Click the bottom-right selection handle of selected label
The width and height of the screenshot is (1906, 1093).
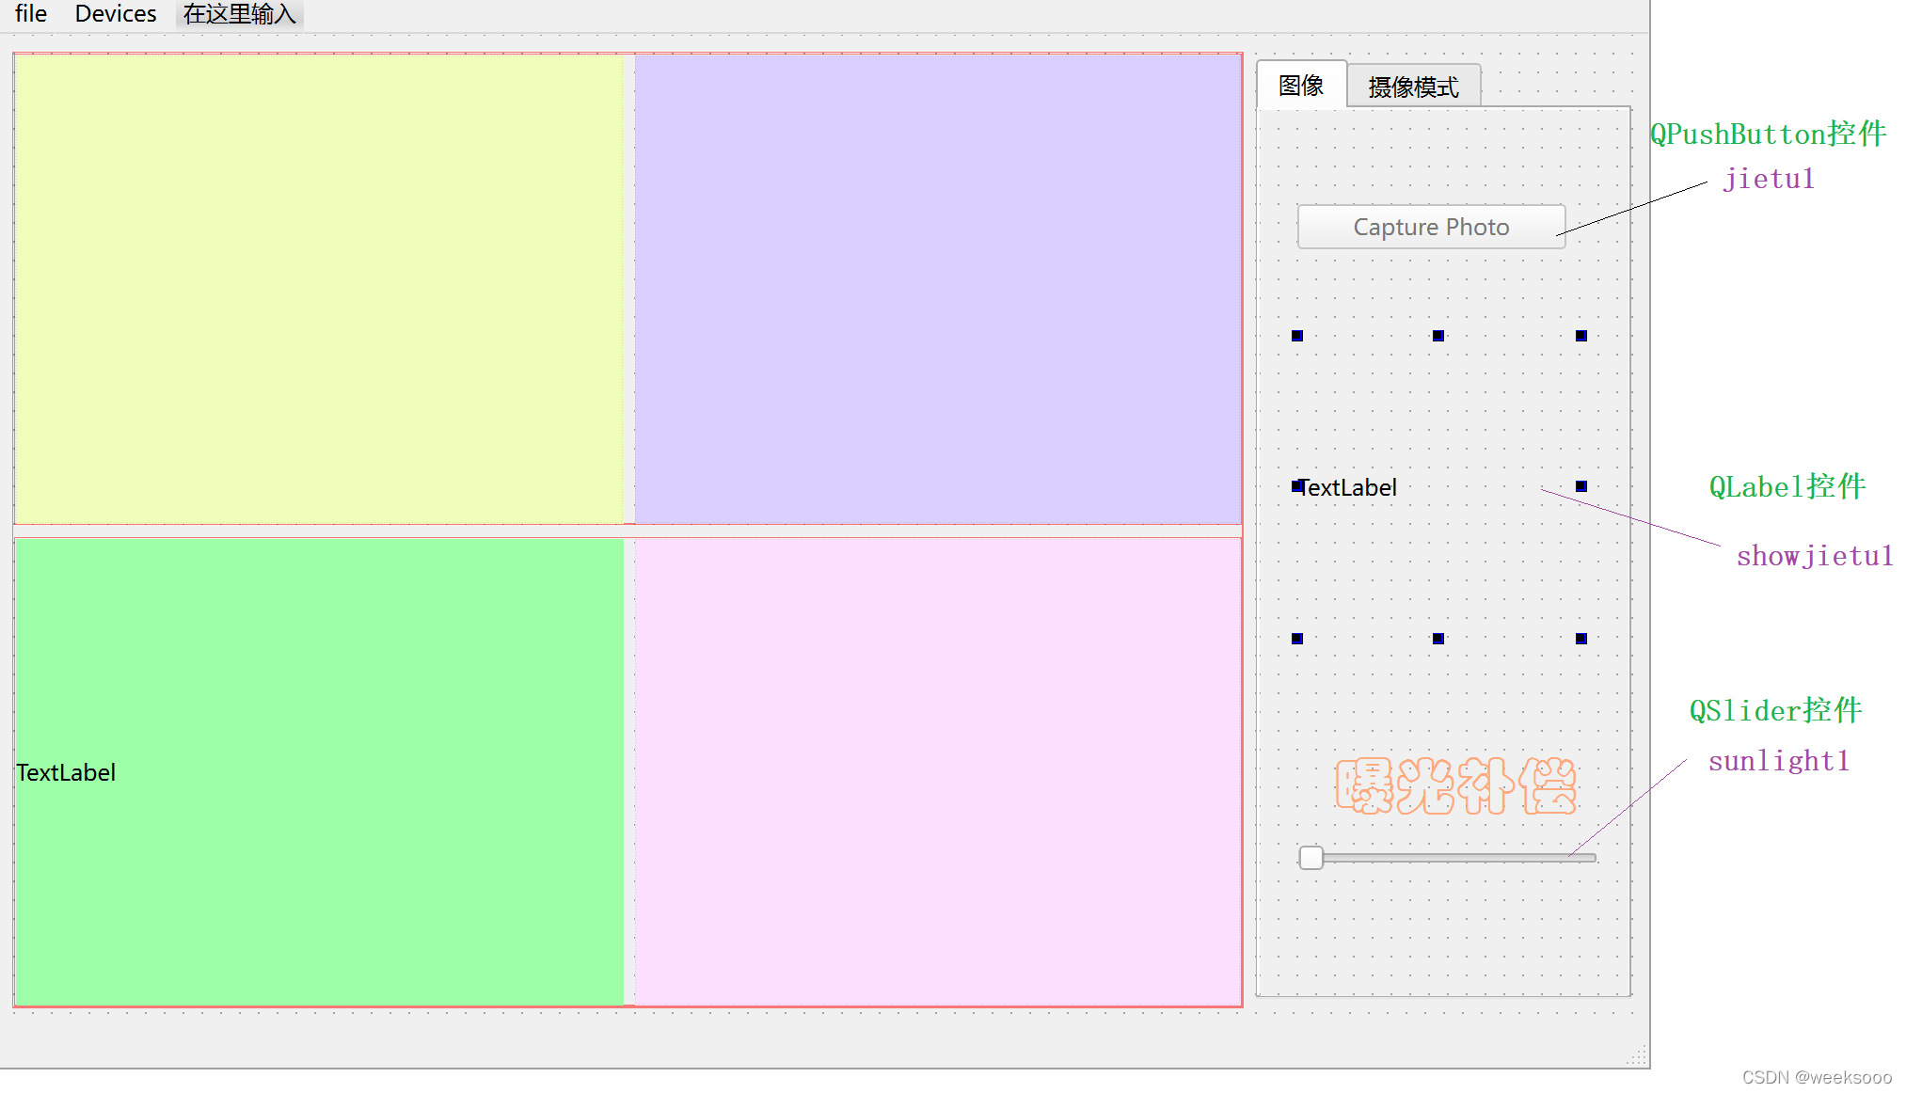(x=1581, y=639)
